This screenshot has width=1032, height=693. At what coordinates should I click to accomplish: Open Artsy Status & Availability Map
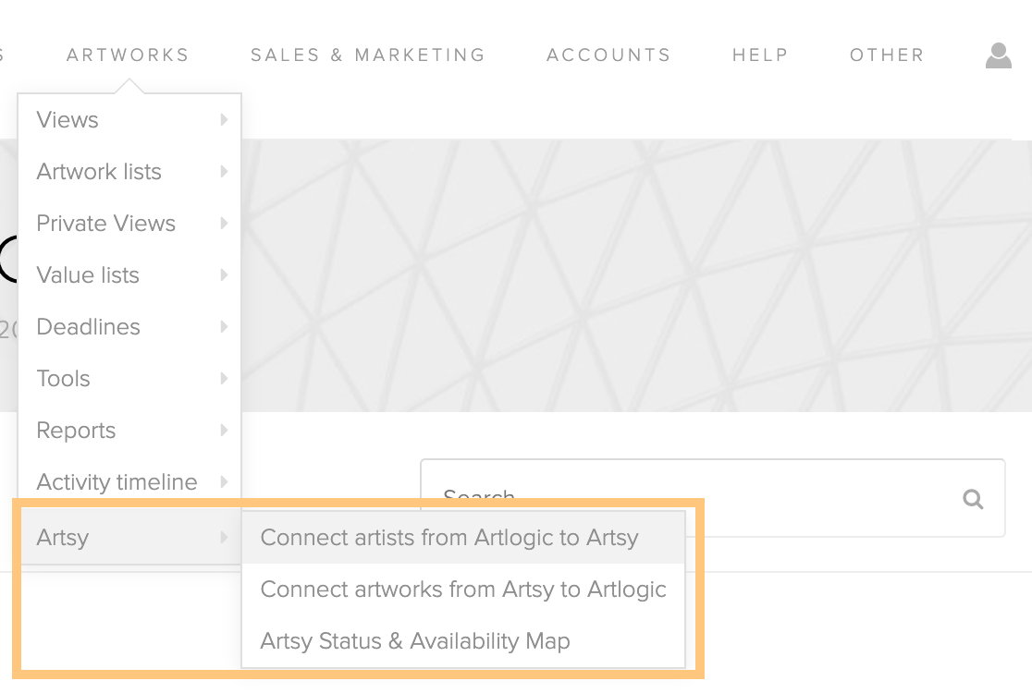[415, 641]
